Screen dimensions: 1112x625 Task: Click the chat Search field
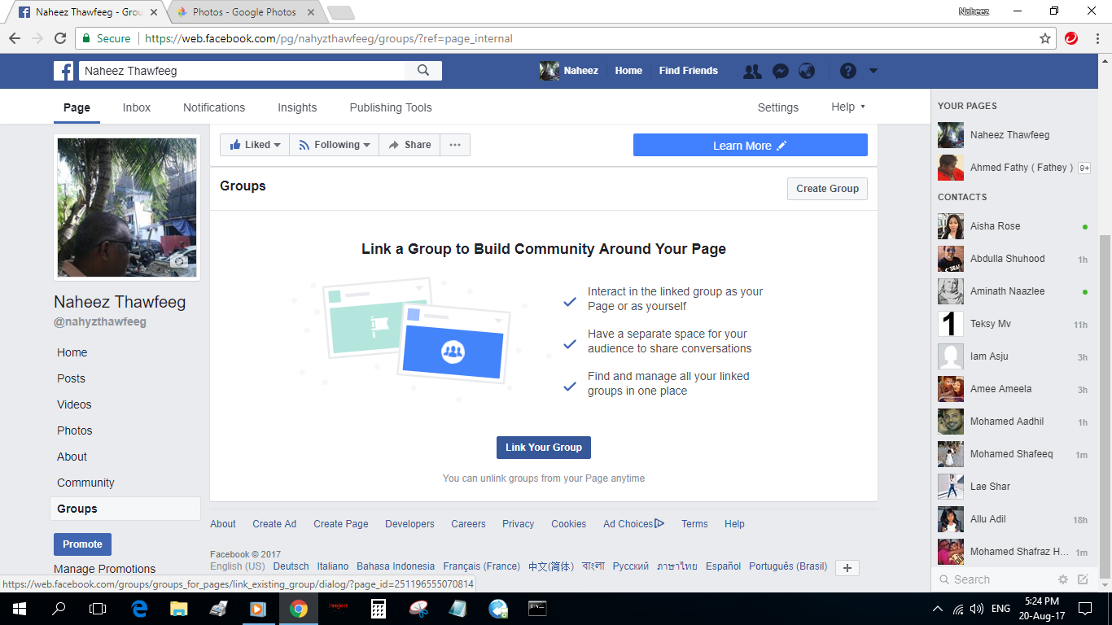pyautogui.click(x=993, y=579)
